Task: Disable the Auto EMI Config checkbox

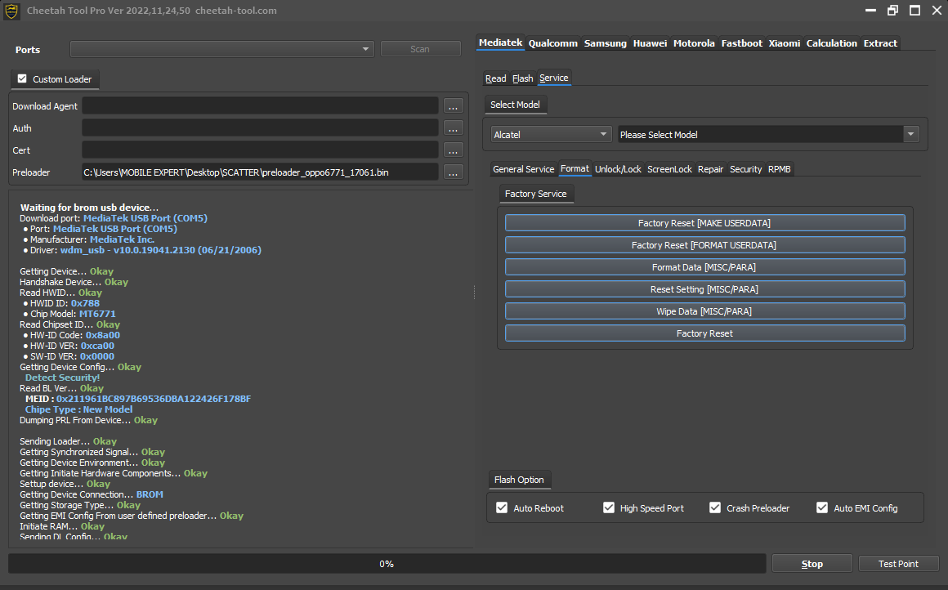Action: tap(822, 507)
